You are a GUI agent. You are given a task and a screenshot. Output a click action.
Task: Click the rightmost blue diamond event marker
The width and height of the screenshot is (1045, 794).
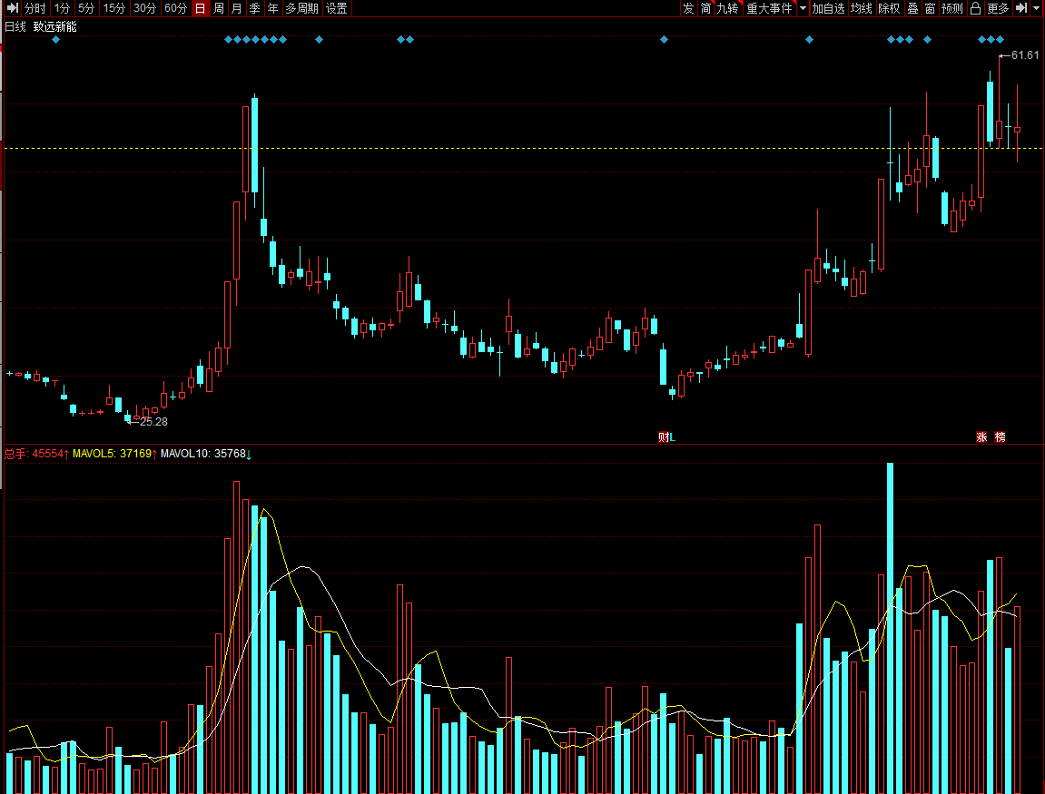coord(1000,39)
